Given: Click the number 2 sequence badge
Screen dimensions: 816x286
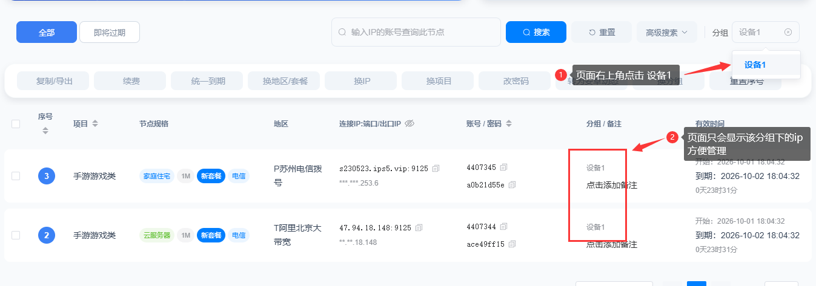Looking at the screenshot, I should 47,235.
